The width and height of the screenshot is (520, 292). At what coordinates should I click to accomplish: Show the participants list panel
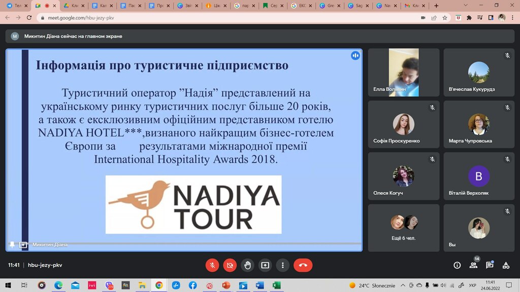coord(474,265)
